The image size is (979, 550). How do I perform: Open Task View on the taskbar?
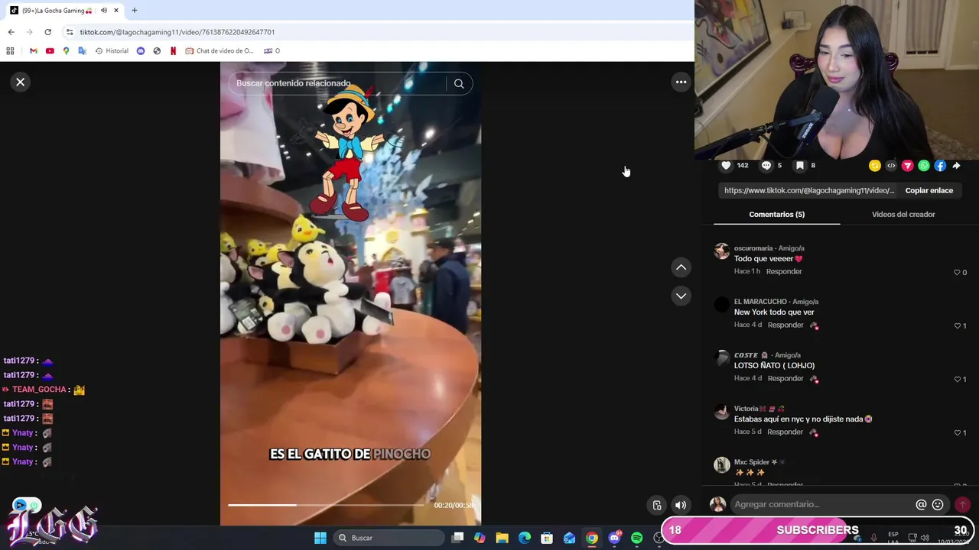(457, 538)
